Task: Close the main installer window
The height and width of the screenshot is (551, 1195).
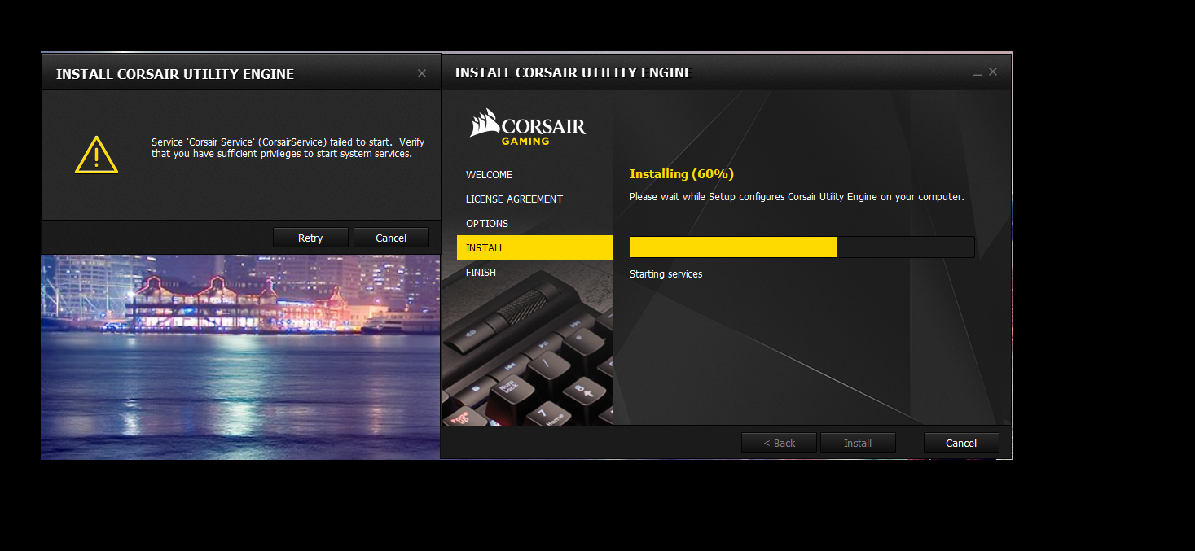Action: click(x=993, y=72)
